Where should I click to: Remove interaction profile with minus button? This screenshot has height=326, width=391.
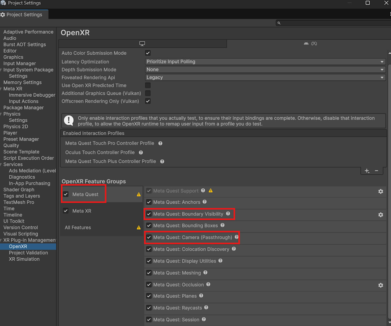click(377, 171)
